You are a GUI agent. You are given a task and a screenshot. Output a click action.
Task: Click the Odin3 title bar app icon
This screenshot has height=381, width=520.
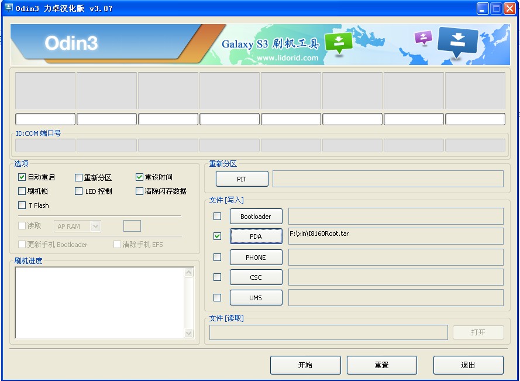pyautogui.click(x=9, y=8)
